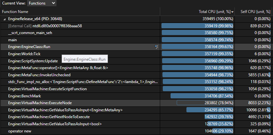Sort by Self CPU column header

(x=255, y=12)
